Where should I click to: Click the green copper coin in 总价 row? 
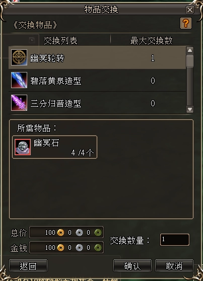[98, 233]
